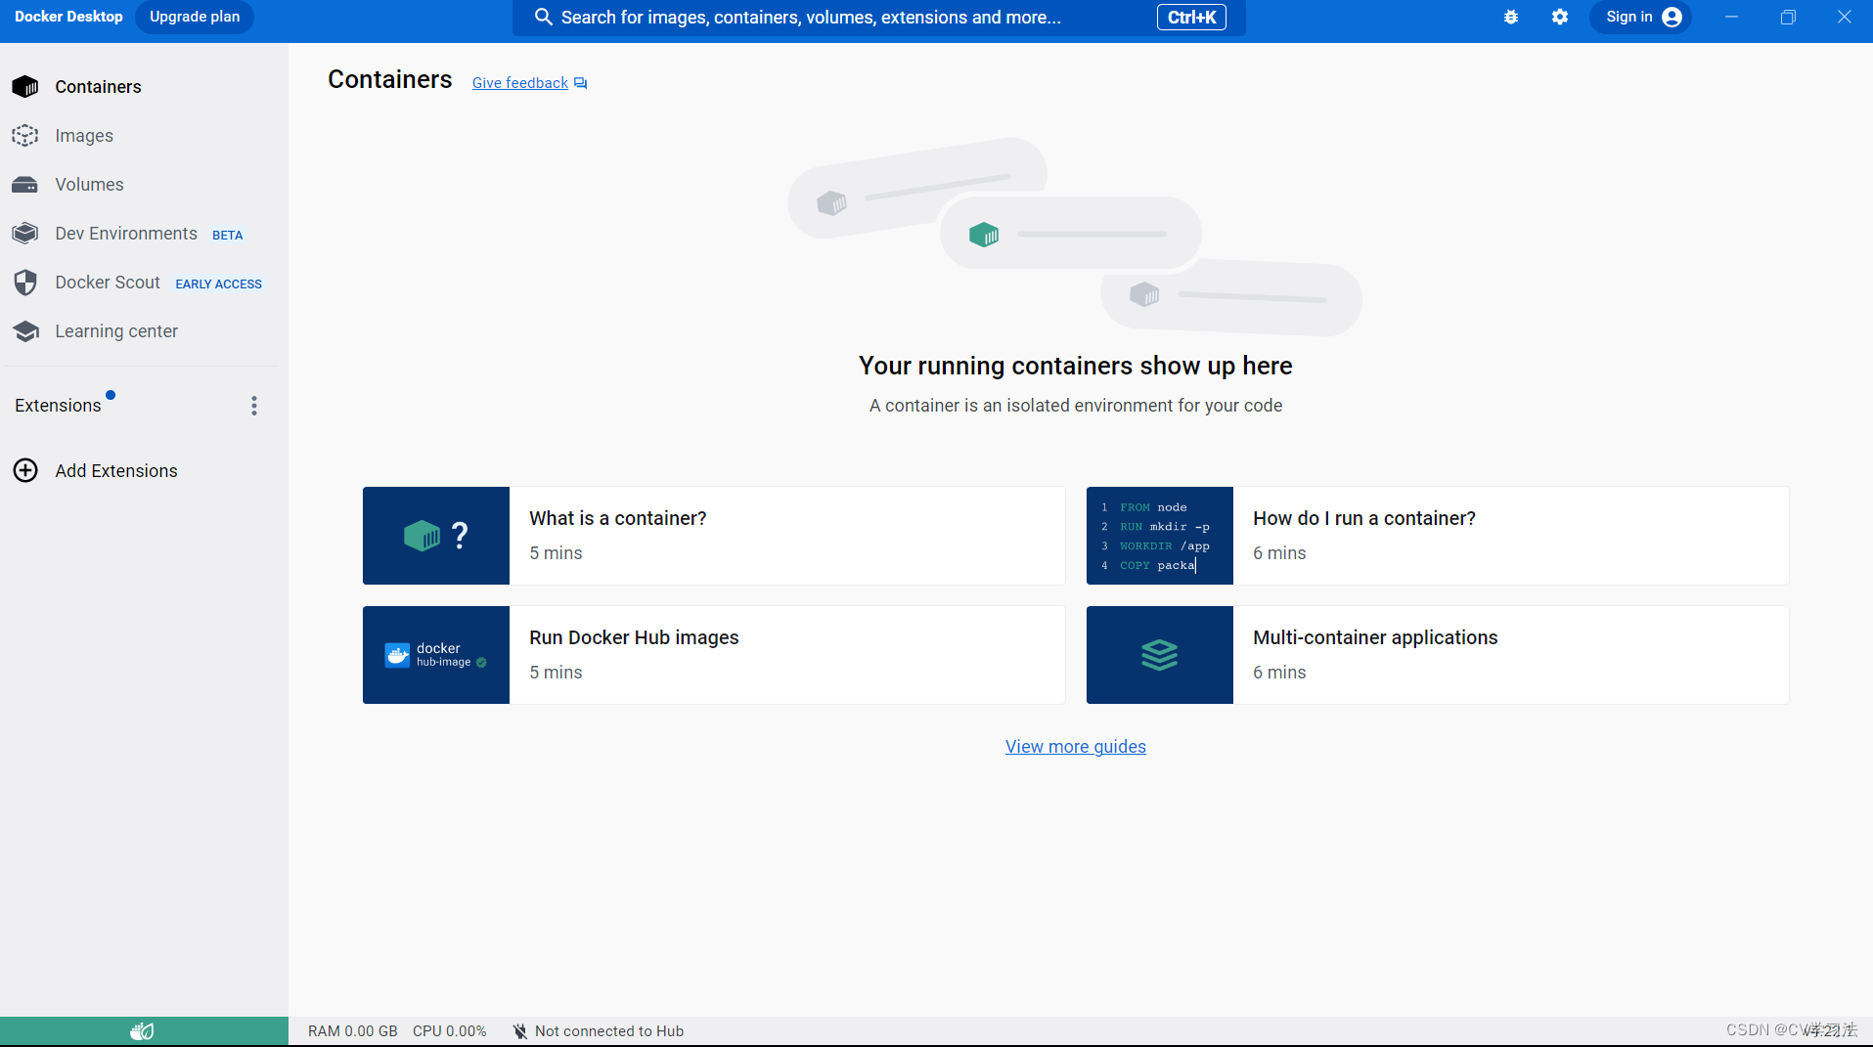
Task: Click the Images sidebar icon
Action: [25, 136]
